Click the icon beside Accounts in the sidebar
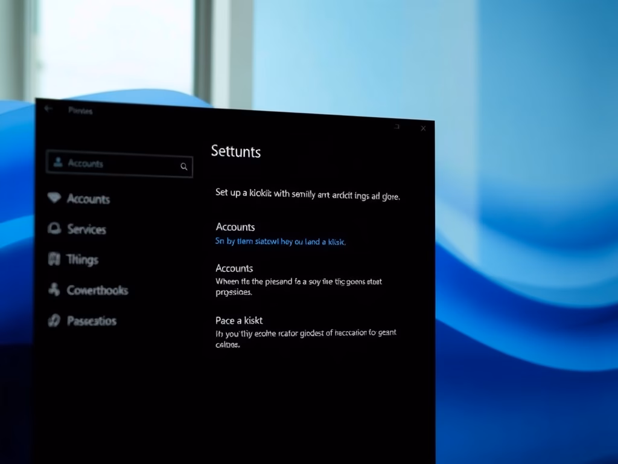The image size is (618, 464). [54, 198]
